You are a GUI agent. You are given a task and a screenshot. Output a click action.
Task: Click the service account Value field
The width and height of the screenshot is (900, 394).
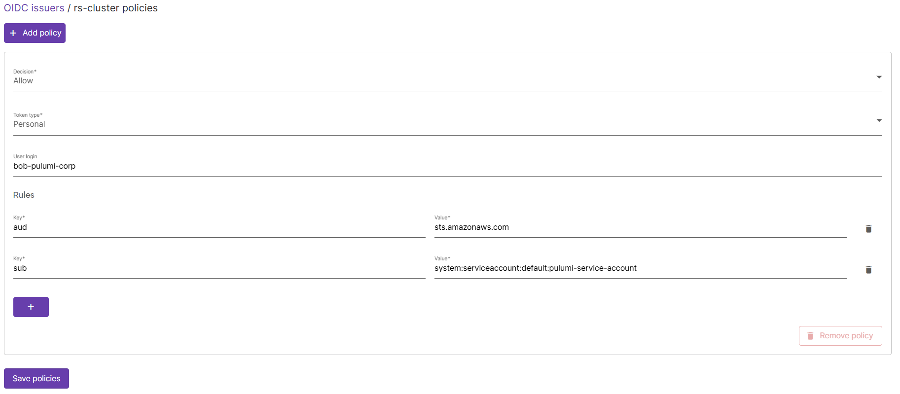pos(592,268)
